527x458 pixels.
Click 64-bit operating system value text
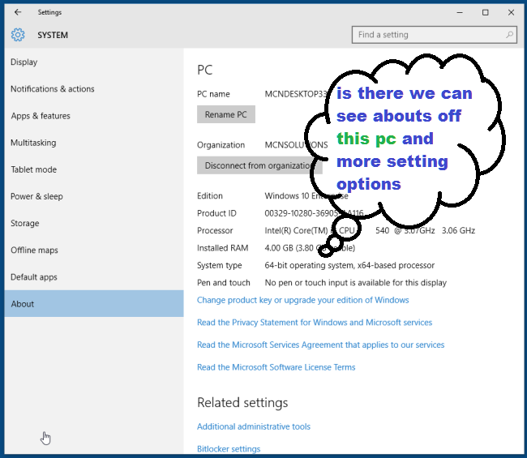(349, 265)
